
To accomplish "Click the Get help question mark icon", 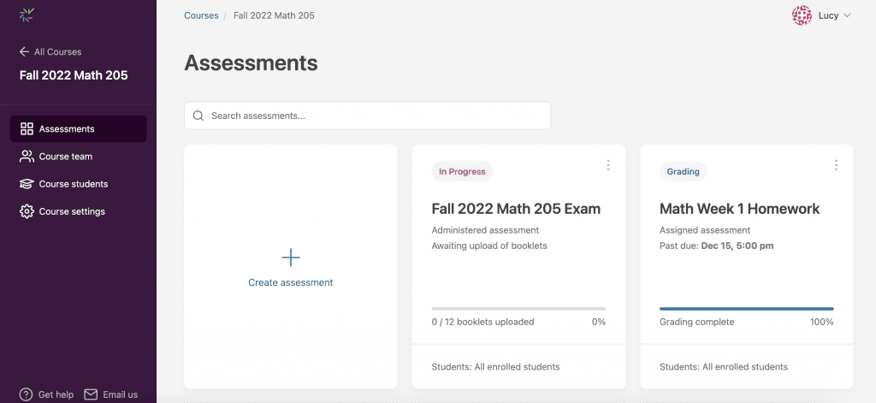I will coord(27,394).
